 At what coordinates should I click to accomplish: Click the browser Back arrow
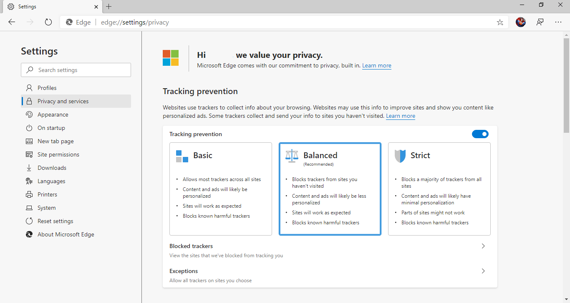[12, 22]
